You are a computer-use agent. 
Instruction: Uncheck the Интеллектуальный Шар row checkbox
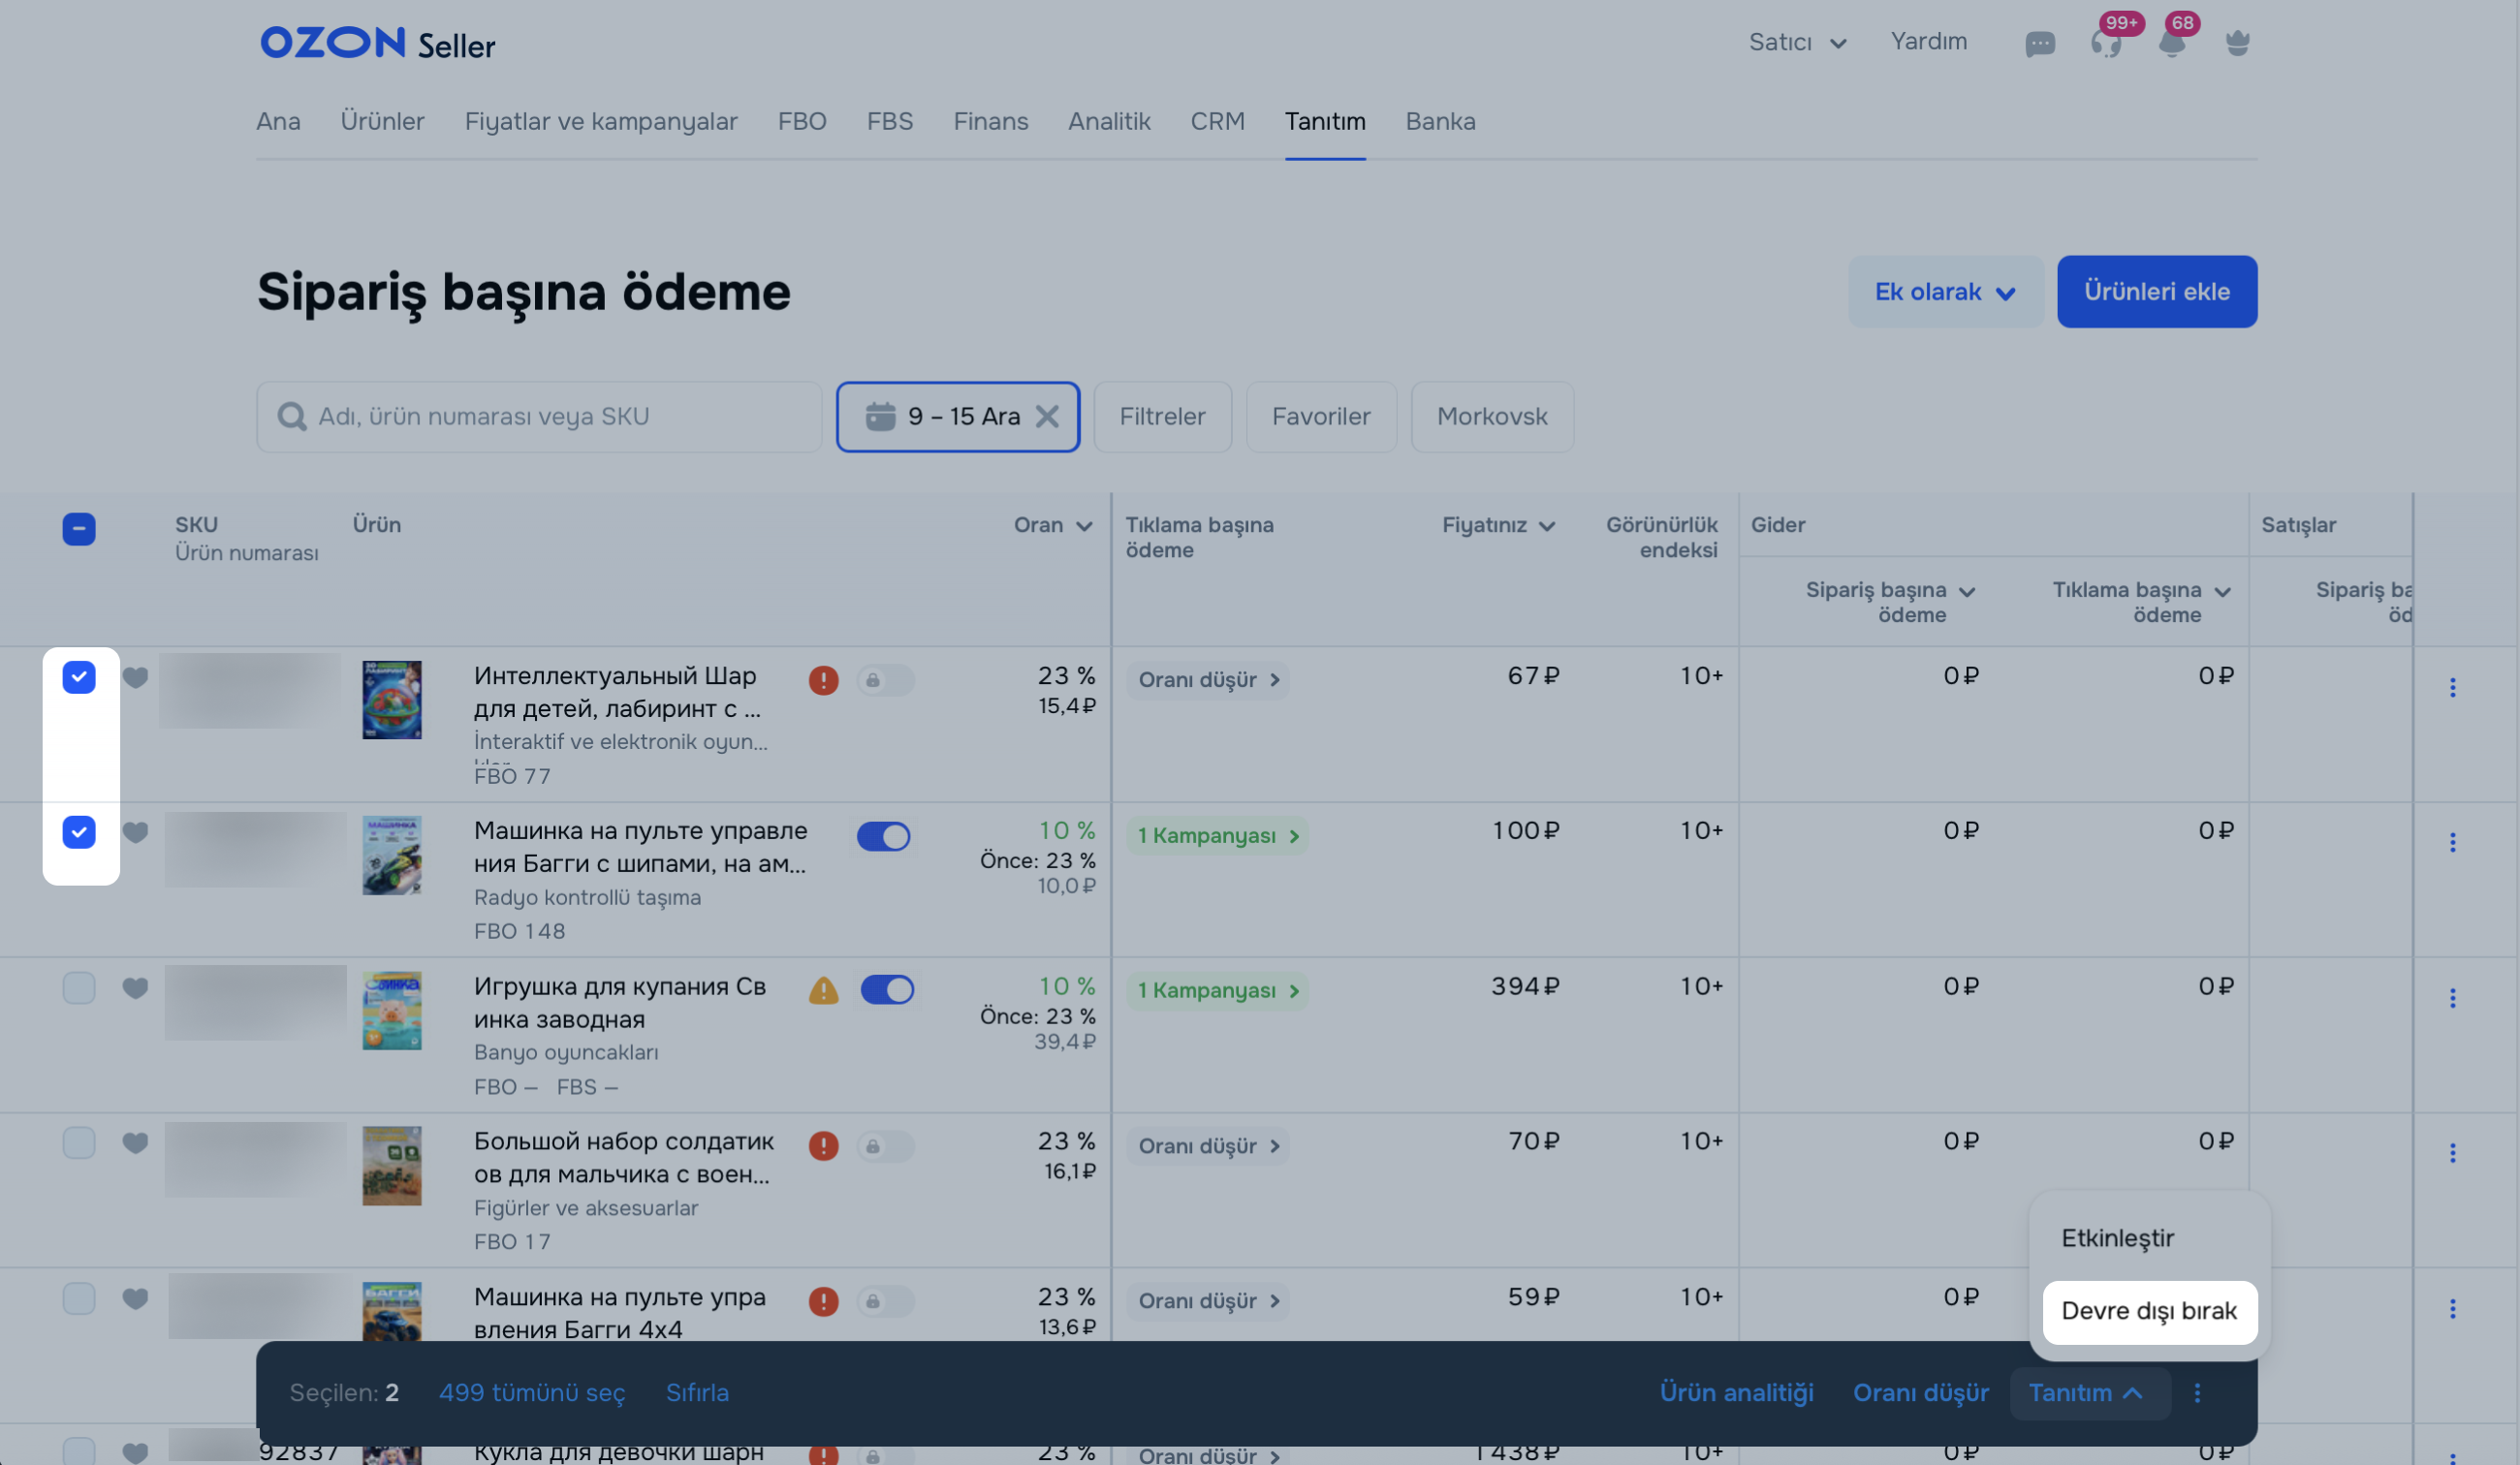click(x=79, y=677)
